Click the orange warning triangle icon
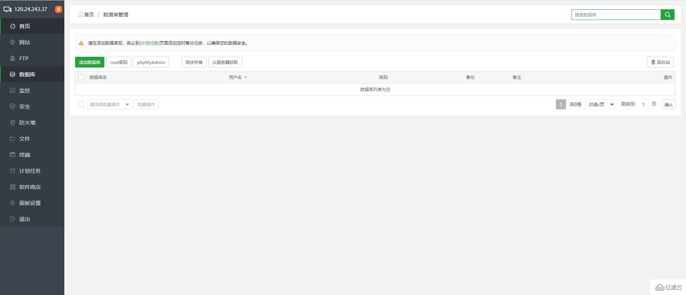The width and height of the screenshot is (686, 295). click(x=81, y=43)
